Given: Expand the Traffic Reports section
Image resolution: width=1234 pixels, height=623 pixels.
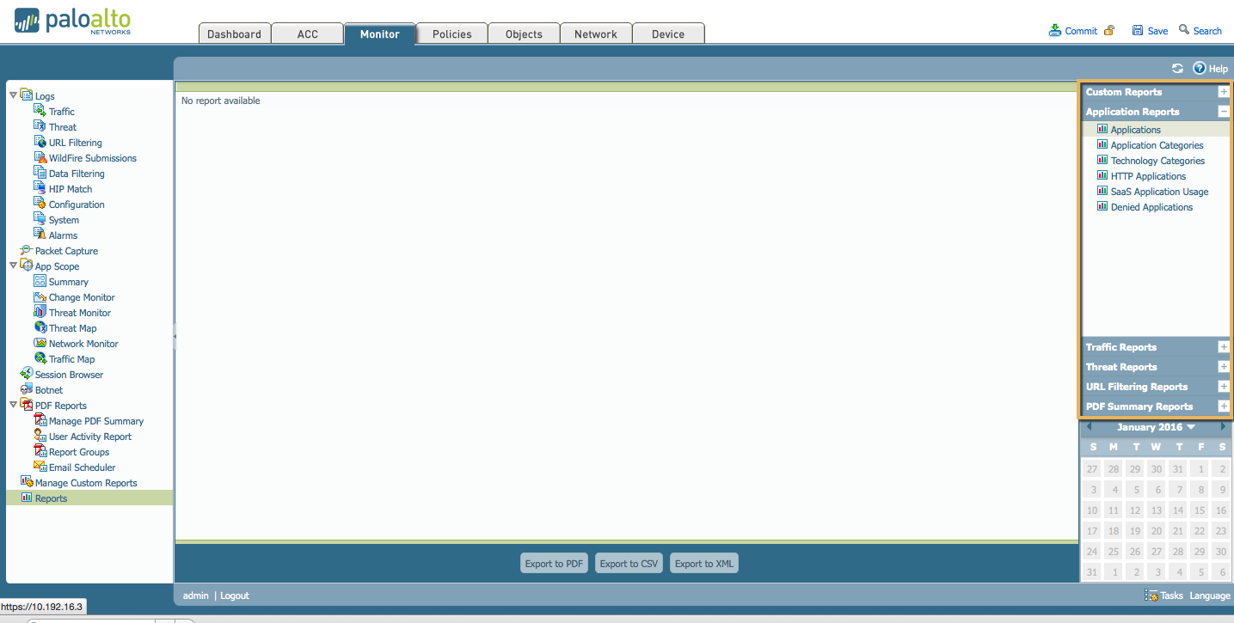Looking at the screenshot, I should click(x=1223, y=346).
